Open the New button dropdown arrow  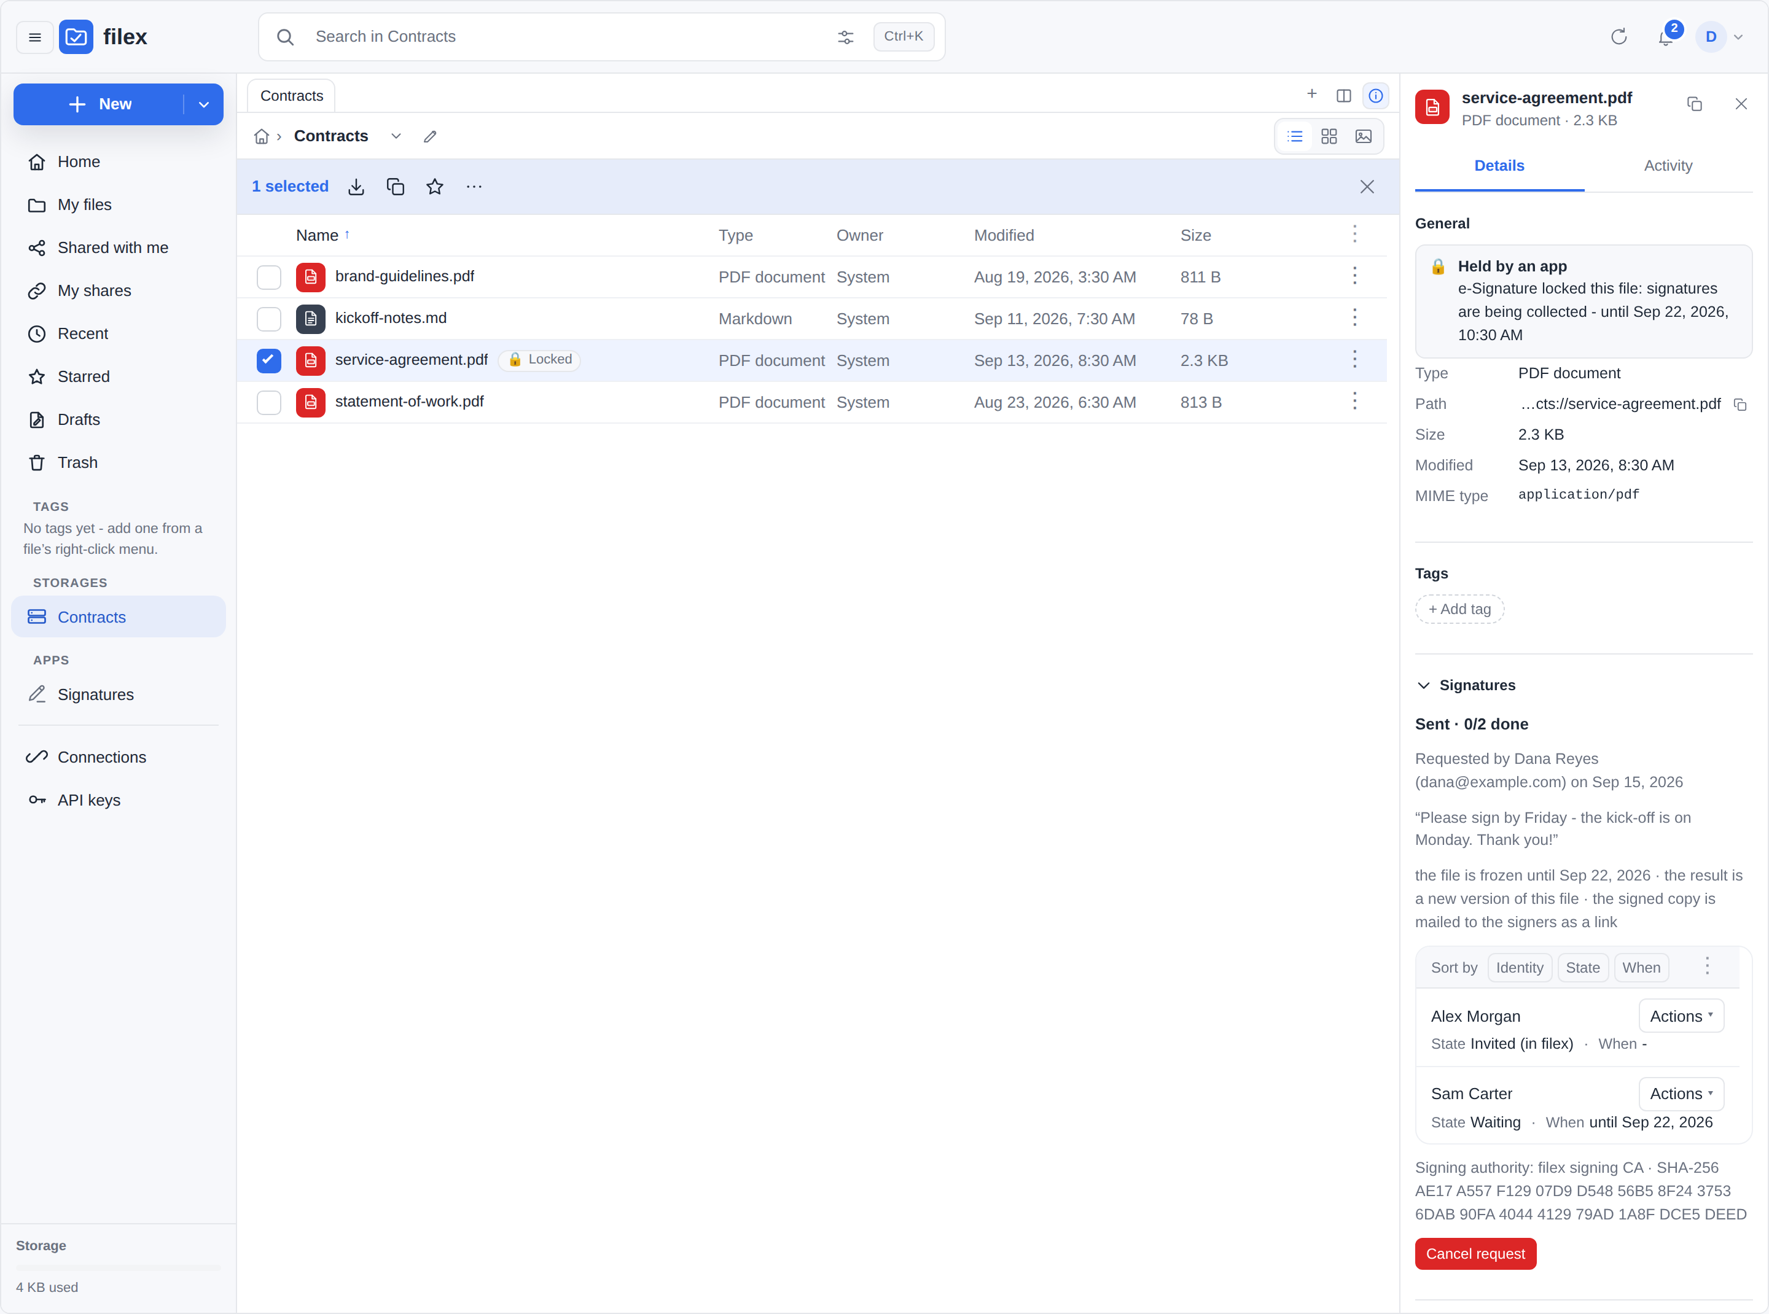204,104
